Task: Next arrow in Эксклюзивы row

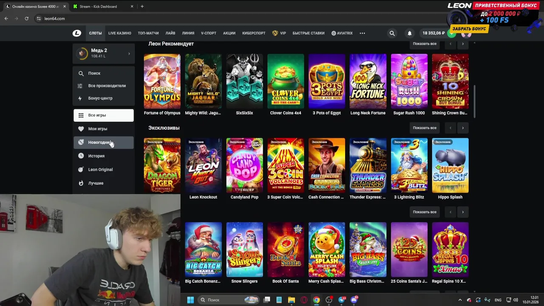Action: [463, 128]
